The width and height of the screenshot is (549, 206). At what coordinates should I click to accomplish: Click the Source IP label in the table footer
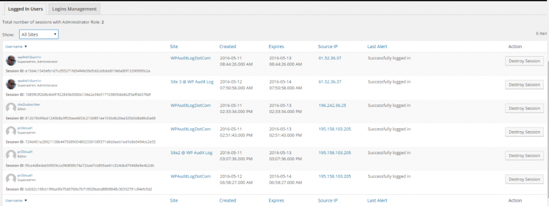(328, 201)
